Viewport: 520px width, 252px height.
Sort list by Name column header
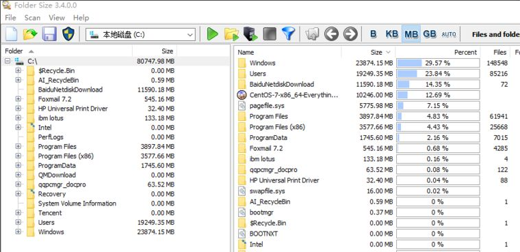point(288,52)
